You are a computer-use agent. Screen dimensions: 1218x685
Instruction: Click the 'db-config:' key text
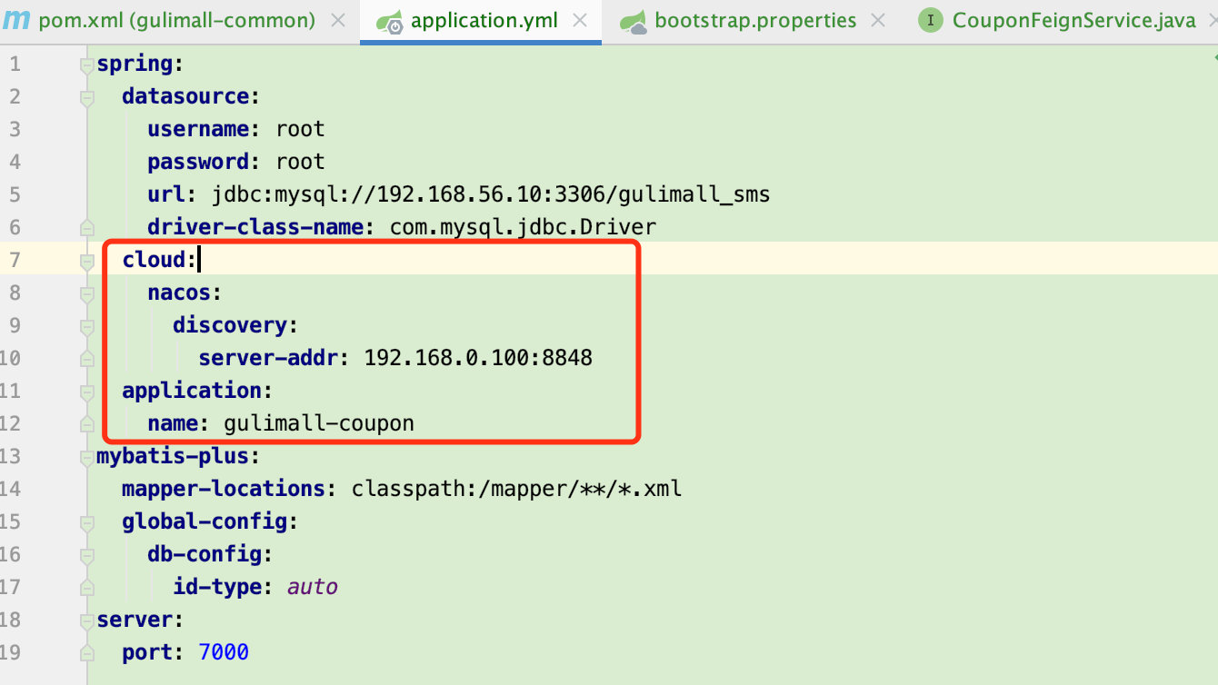[211, 554]
